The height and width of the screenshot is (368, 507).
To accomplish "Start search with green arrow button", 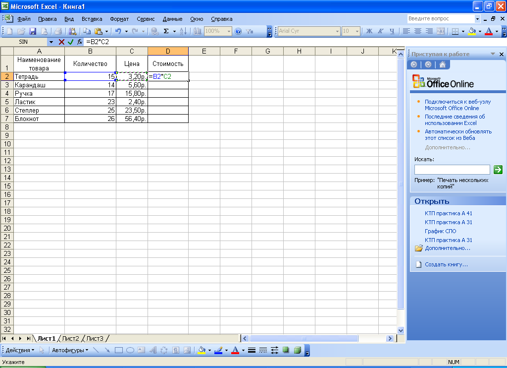I will 498,169.
